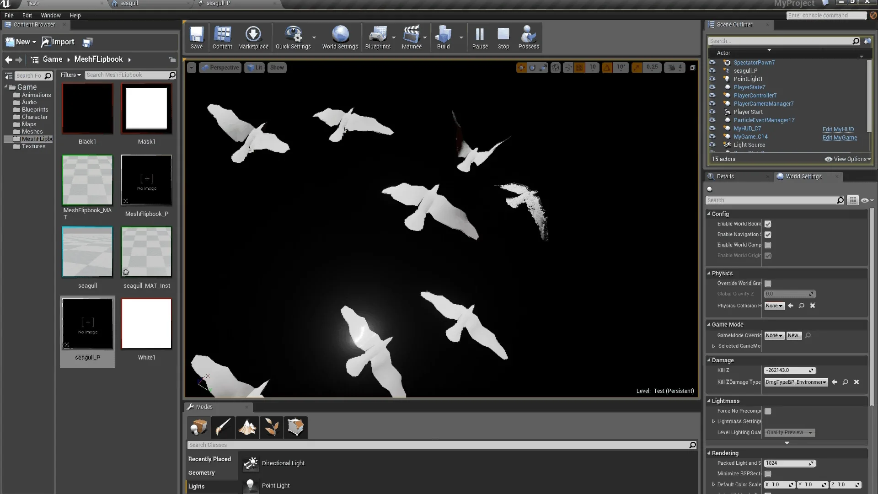Open the Blueprints toolbar menu
878x494 pixels.
pyautogui.click(x=378, y=38)
